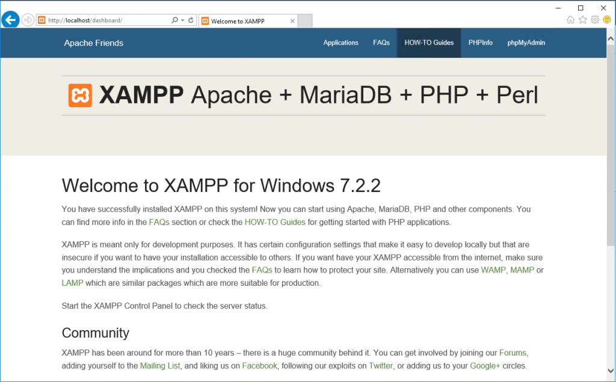Click the browser forward arrow button
The height and width of the screenshot is (382, 616).
pos(28,20)
